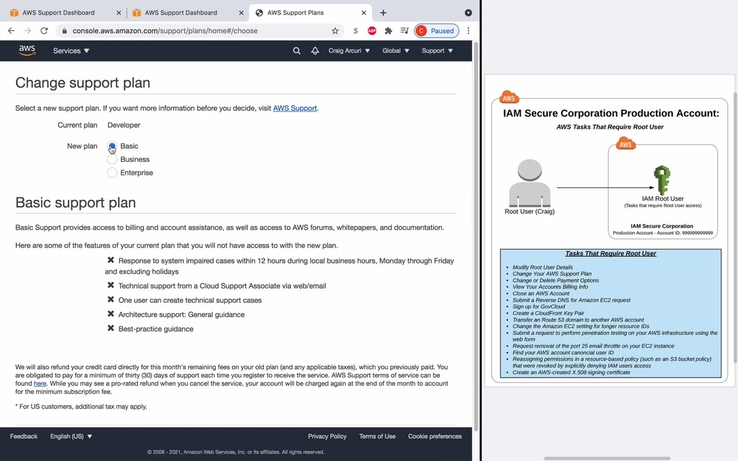Viewport: 738px width, 461px height.
Task: Click 'Create a CloudFront Key Pair' text
Action: pyautogui.click(x=548, y=313)
